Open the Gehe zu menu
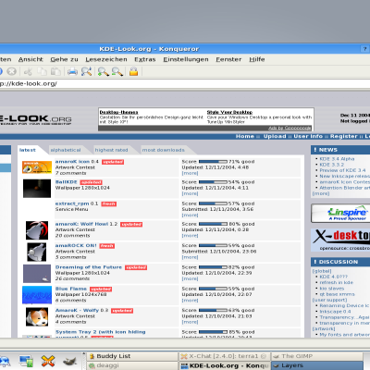The height and width of the screenshot is (370, 370). click(x=64, y=59)
